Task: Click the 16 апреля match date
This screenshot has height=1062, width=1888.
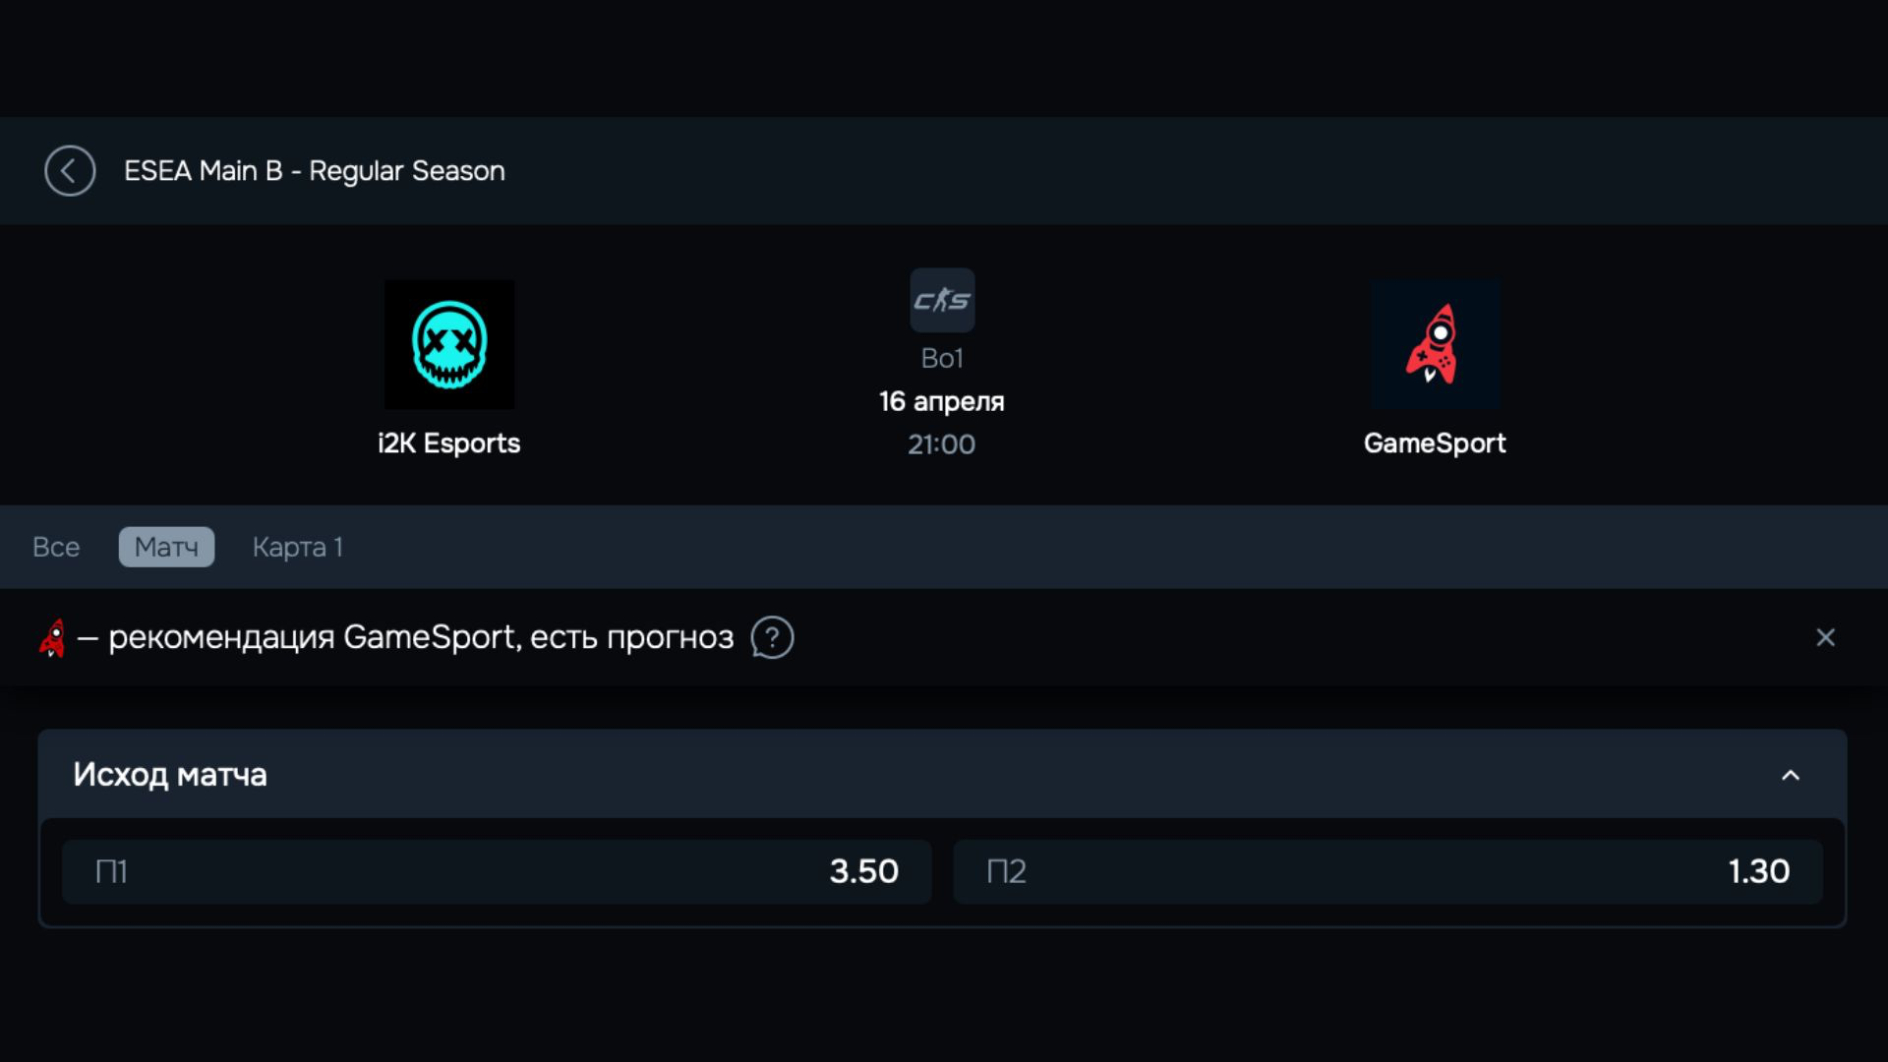Action: point(942,401)
